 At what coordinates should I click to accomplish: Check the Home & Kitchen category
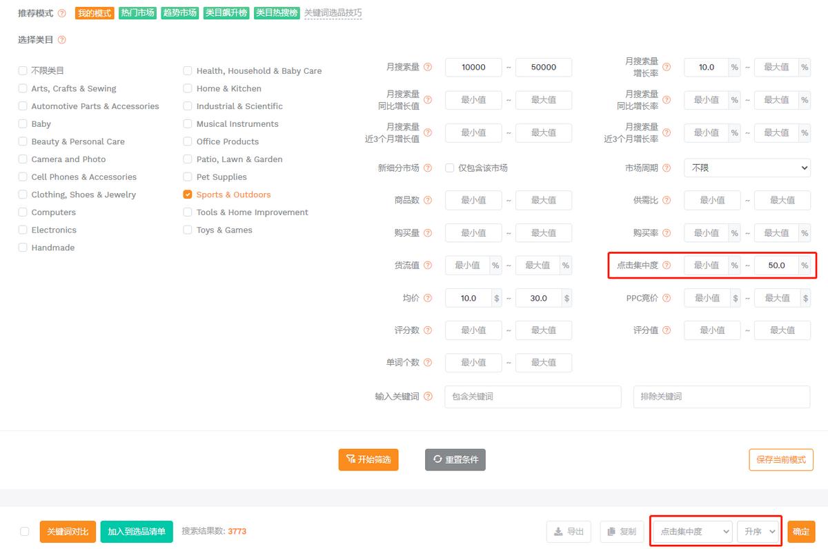click(188, 88)
